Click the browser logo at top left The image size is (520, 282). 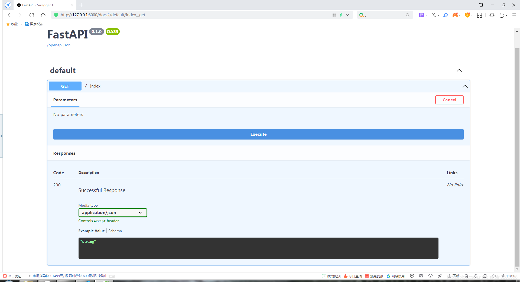coord(8,5)
